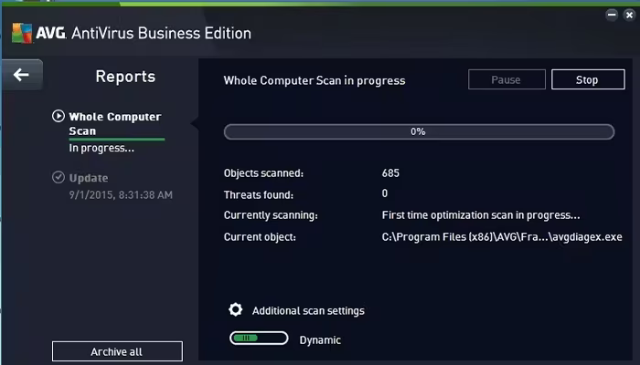
Task: Click the 'Objects scanned:' label
Action: click(263, 173)
